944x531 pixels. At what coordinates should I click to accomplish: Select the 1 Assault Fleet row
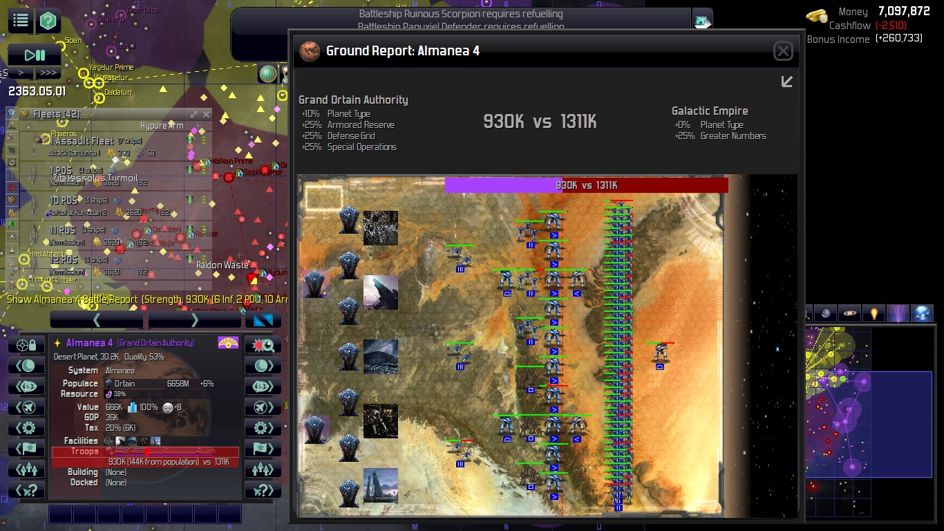coord(115,146)
